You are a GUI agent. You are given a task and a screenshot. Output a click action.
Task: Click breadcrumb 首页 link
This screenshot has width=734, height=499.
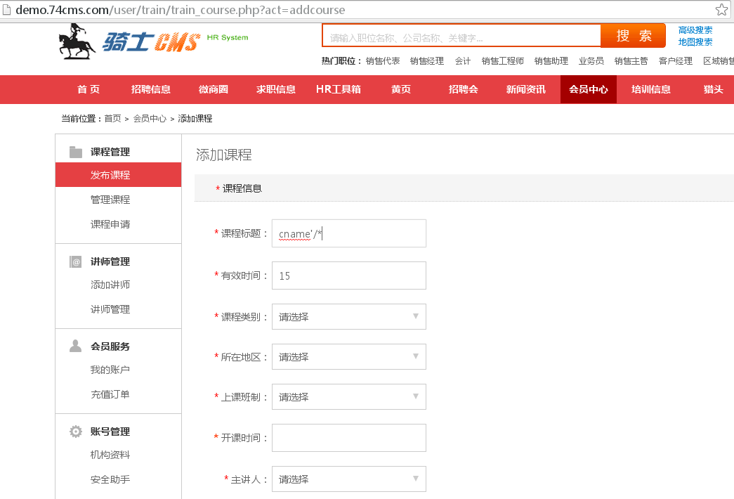pos(112,119)
